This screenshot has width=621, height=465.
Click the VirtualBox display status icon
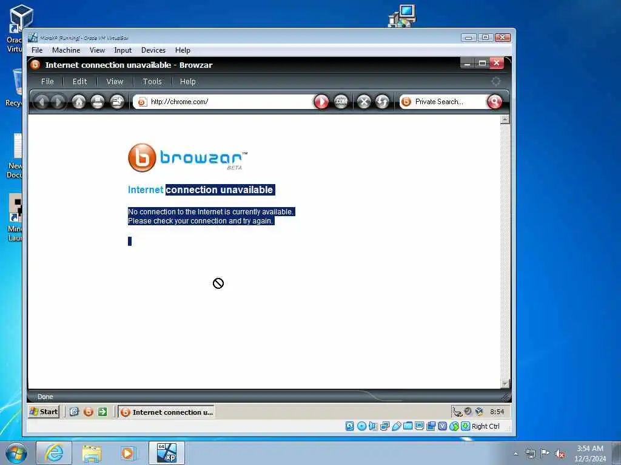[420, 426]
